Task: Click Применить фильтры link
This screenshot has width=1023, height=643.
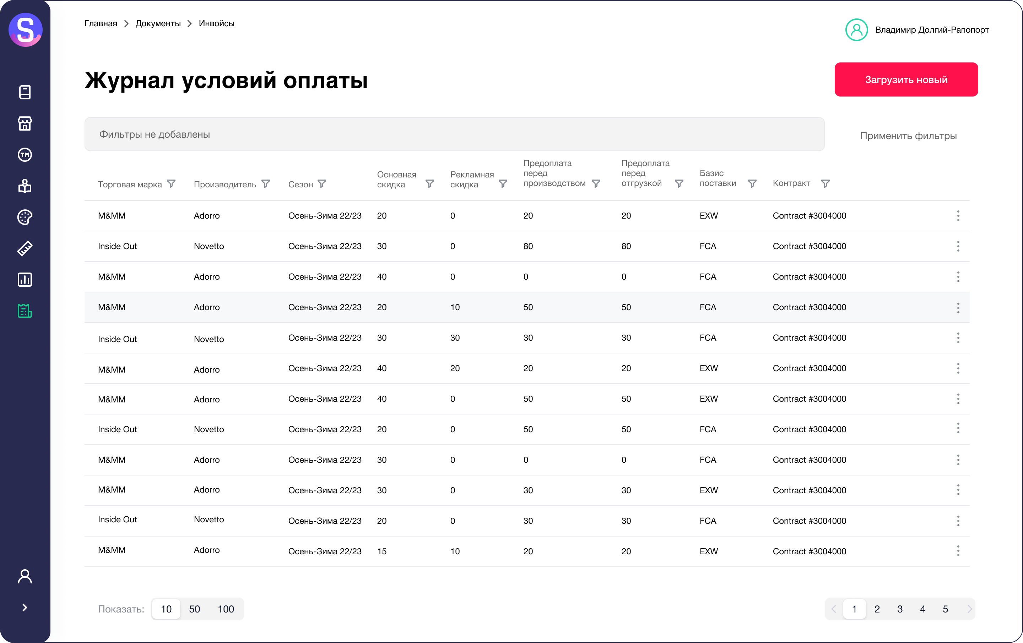Action: coord(908,136)
